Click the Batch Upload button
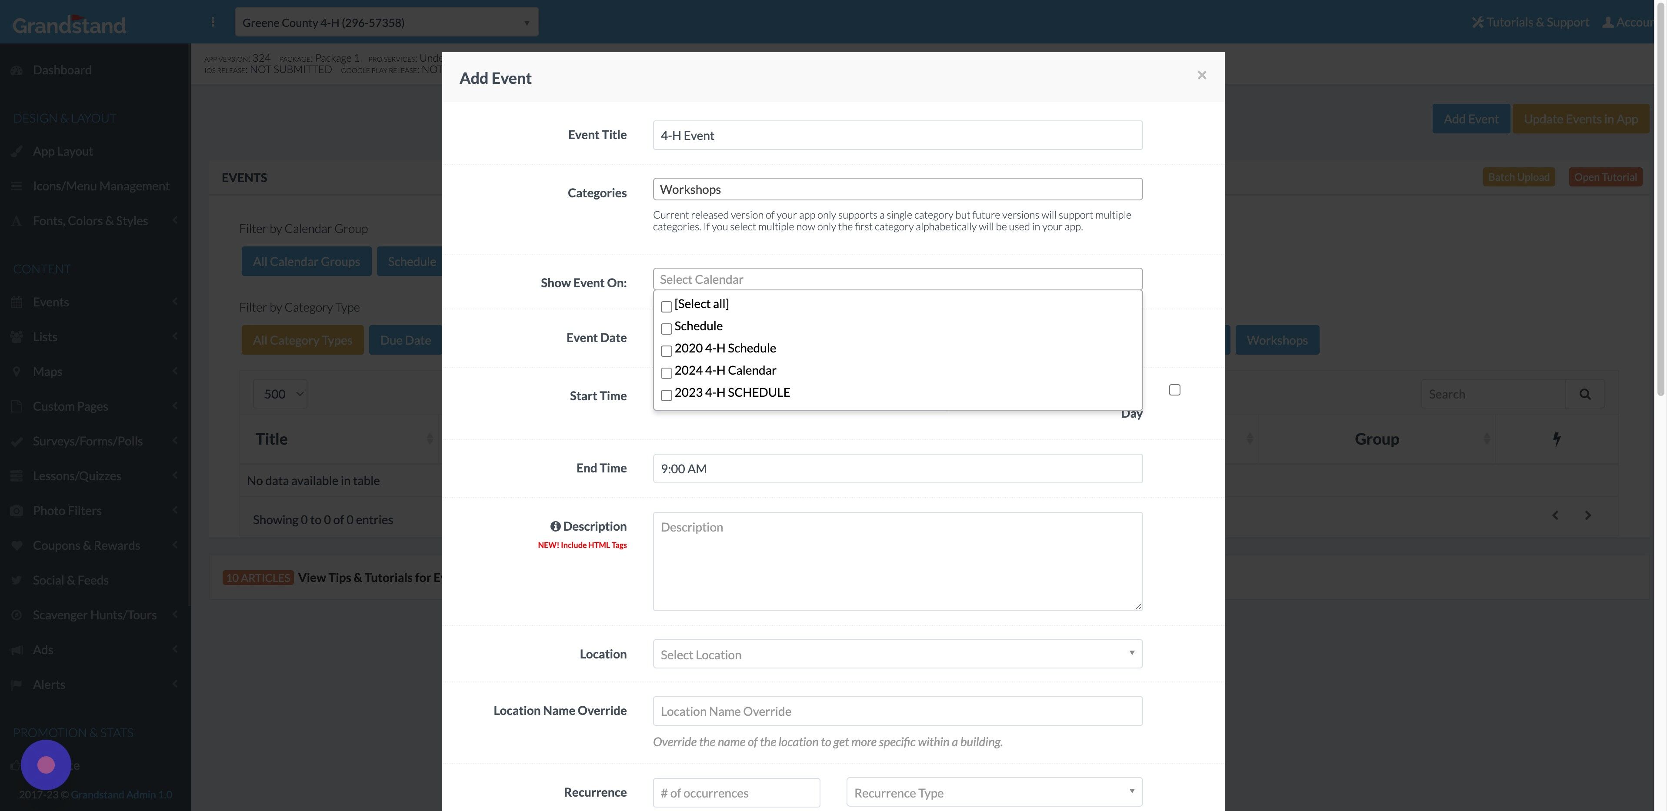Viewport: 1667px width, 811px height. 1518,177
